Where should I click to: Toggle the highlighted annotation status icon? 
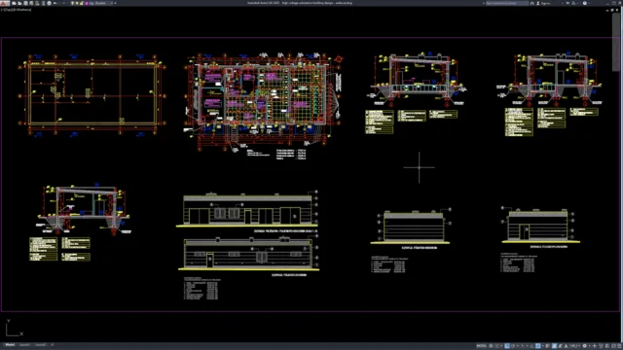click(554, 346)
